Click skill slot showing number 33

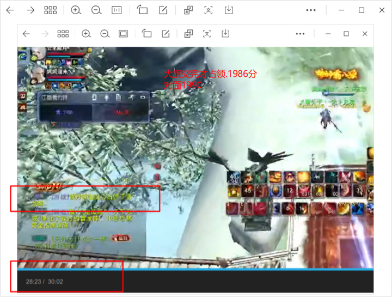click(x=359, y=191)
